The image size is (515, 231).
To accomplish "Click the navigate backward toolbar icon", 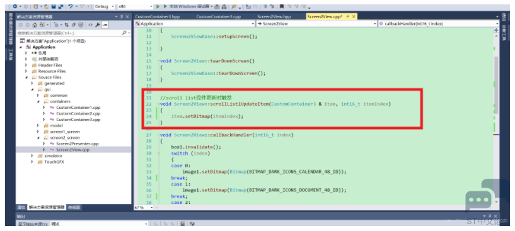I will [14, 6].
